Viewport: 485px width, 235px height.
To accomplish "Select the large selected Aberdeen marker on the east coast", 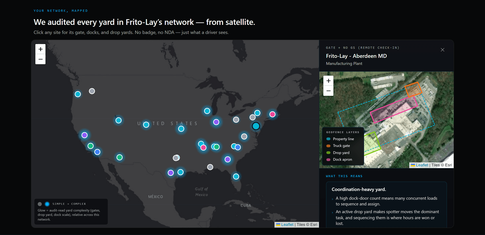I will click(256, 126).
